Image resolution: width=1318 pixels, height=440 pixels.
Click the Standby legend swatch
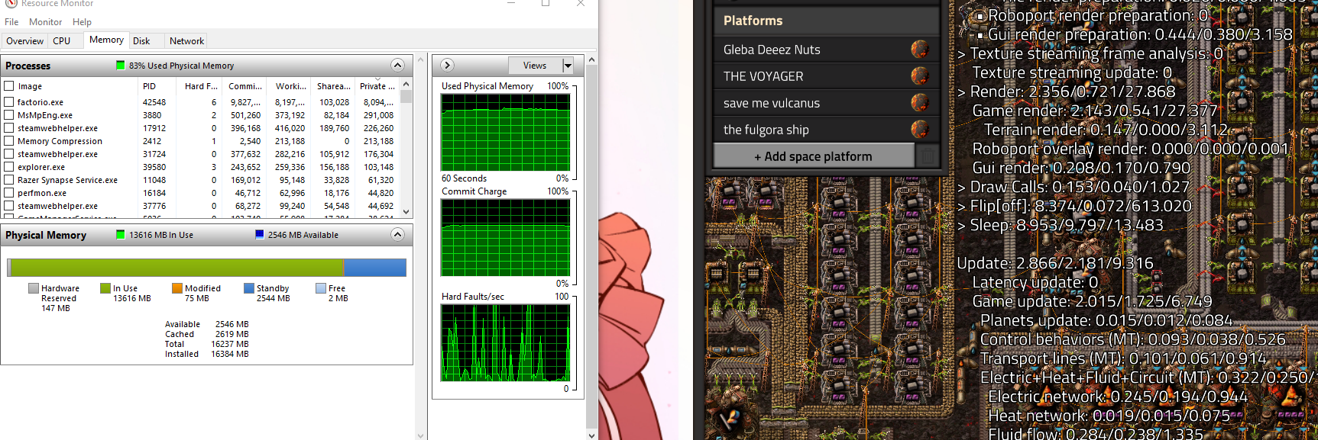pyautogui.click(x=249, y=288)
